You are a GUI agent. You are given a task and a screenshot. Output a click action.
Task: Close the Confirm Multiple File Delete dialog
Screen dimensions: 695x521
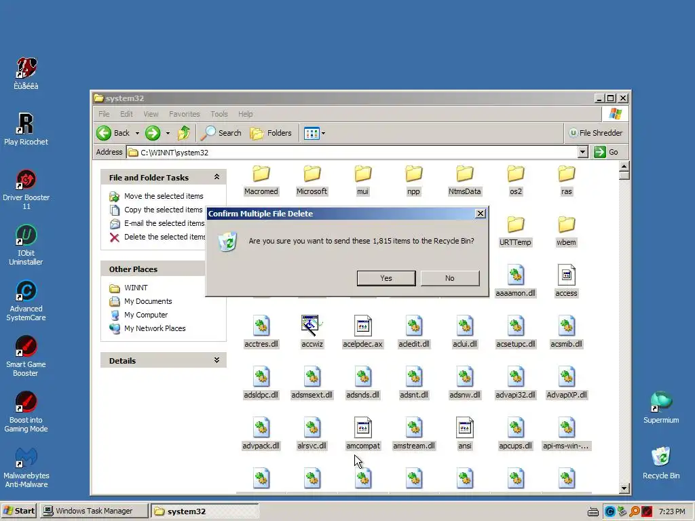click(x=480, y=214)
